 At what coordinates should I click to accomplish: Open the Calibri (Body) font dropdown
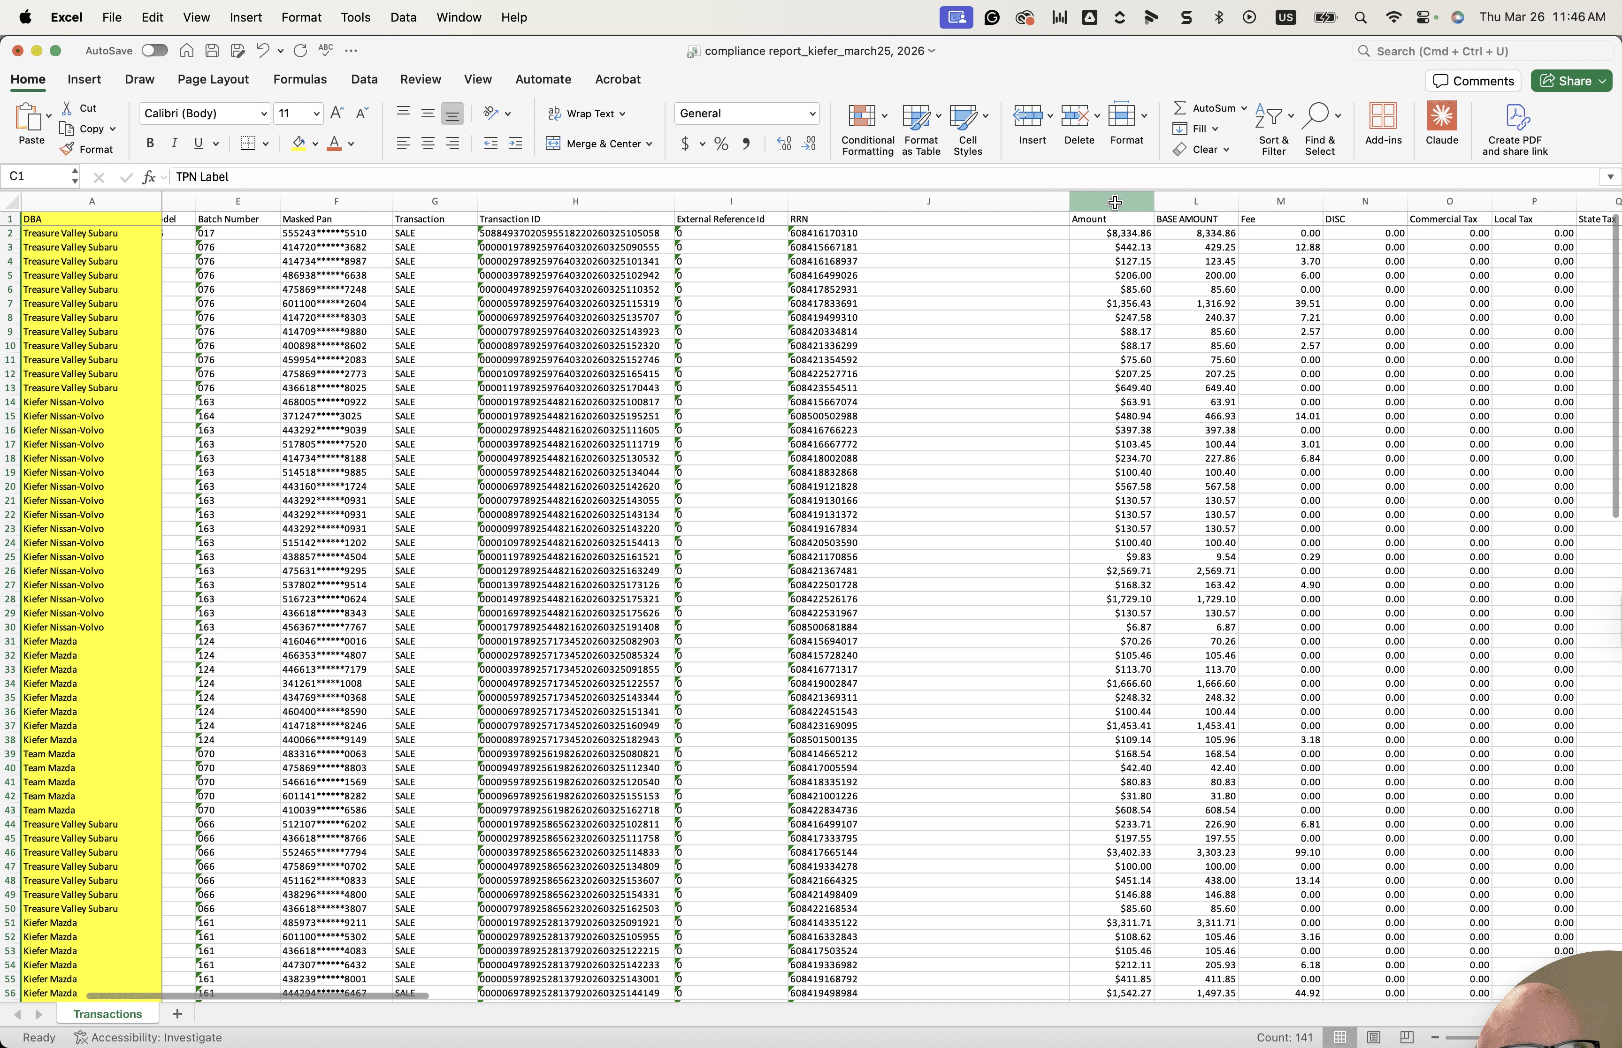click(x=263, y=114)
